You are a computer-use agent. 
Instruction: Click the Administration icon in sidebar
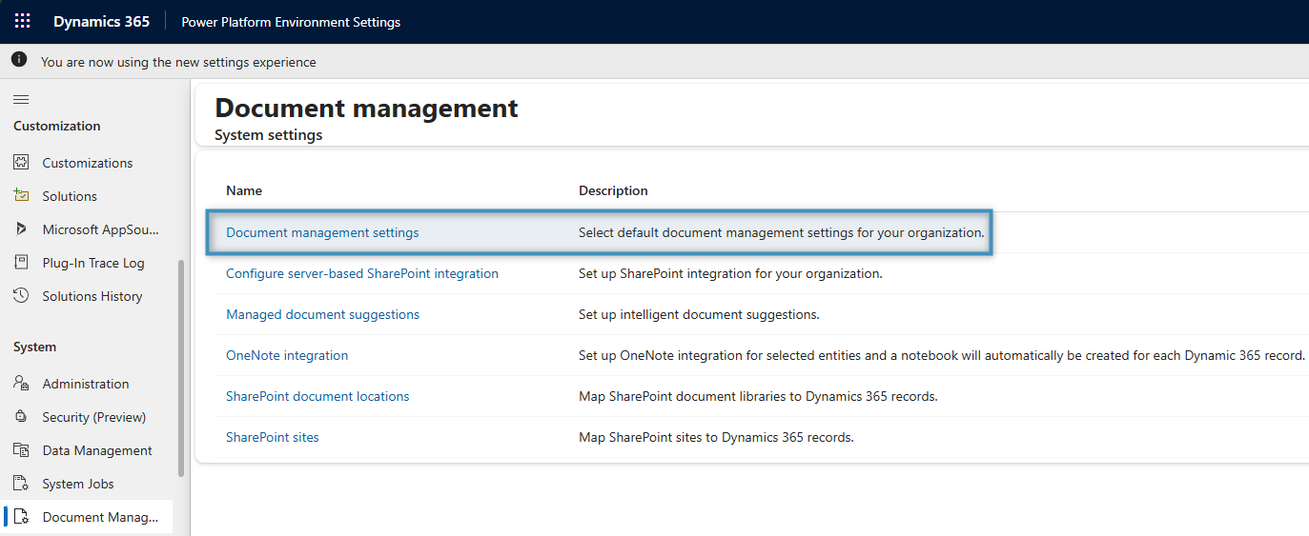22,384
